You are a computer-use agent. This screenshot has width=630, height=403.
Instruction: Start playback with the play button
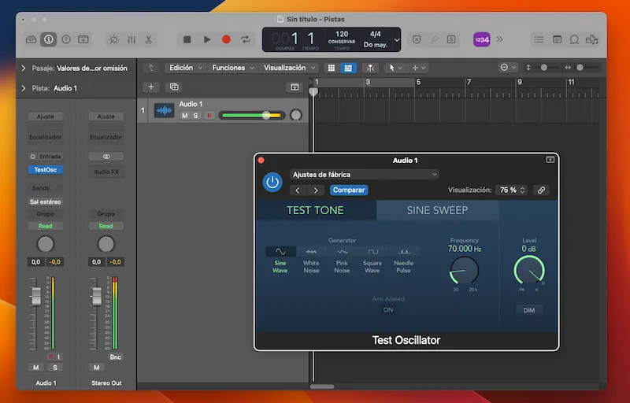207,39
